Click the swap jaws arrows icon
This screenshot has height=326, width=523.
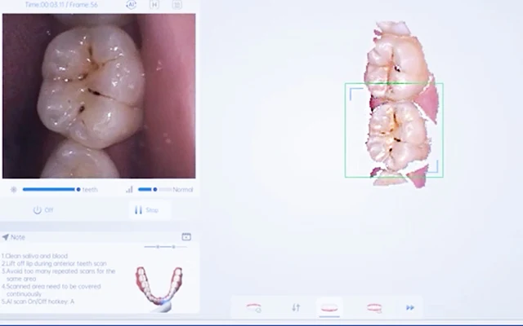pos(296,308)
